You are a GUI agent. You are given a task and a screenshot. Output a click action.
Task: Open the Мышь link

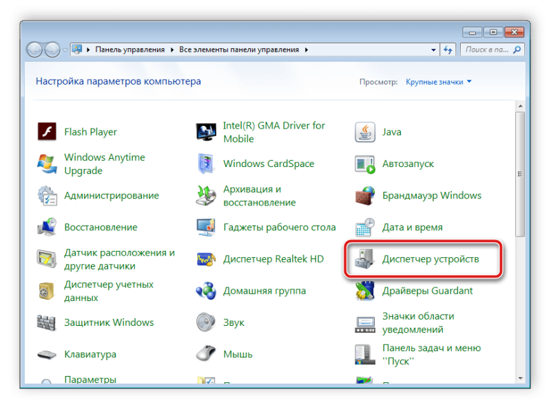[238, 354]
